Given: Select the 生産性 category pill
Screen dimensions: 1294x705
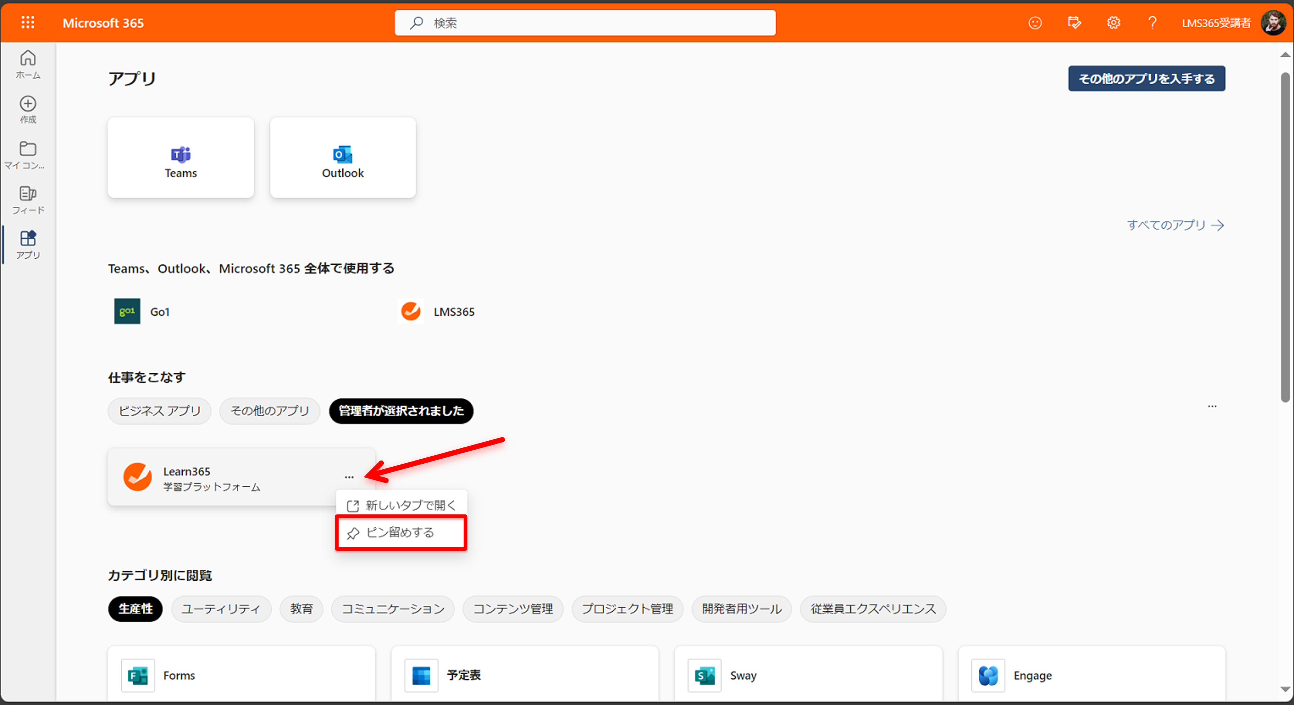Looking at the screenshot, I should pos(135,608).
